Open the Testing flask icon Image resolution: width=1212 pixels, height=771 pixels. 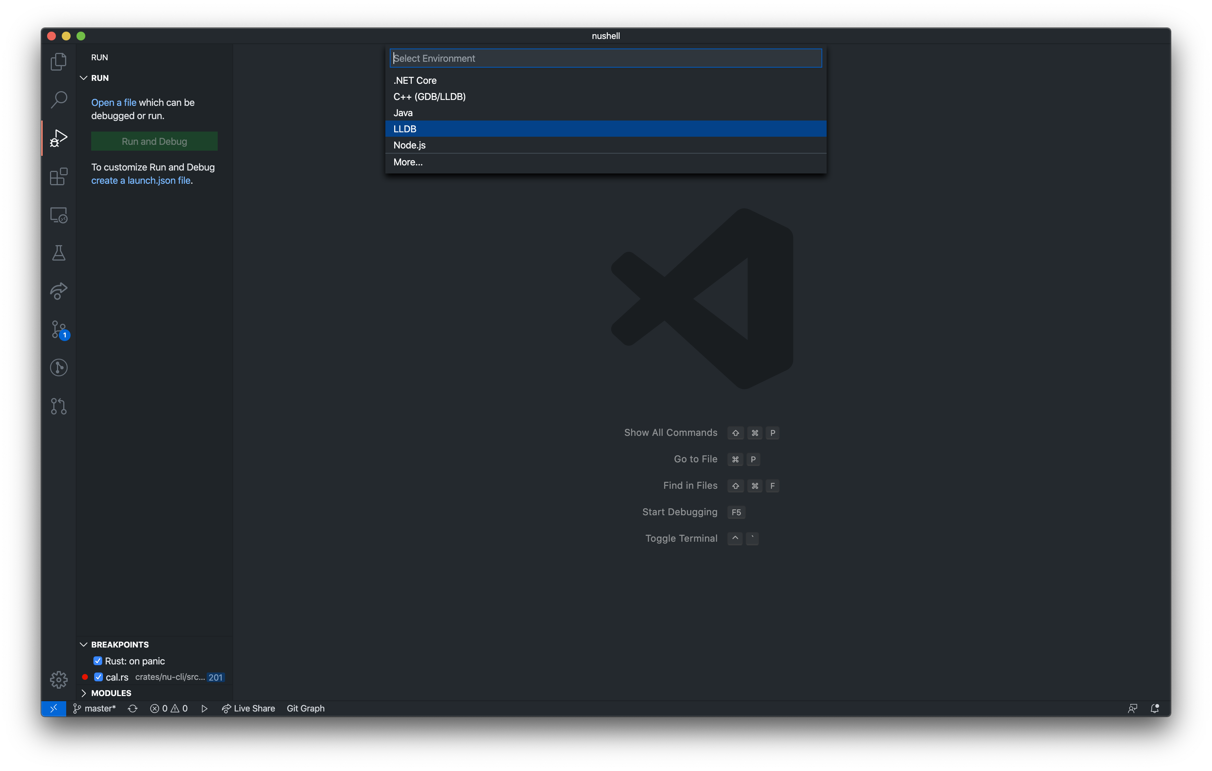[x=58, y=253]
